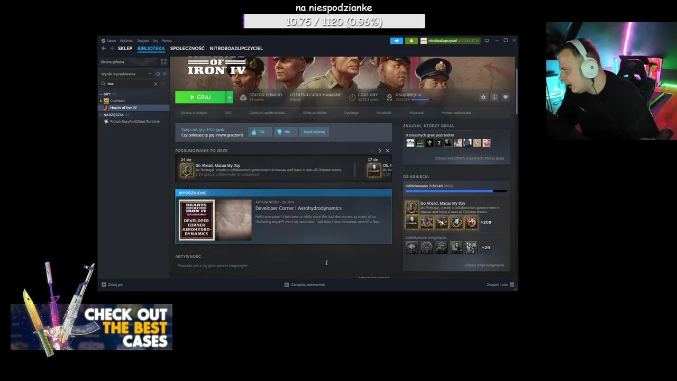Screen dimensions: 677x381
Task: Expand the play options dropdown arrow
Action: [230, 97]
